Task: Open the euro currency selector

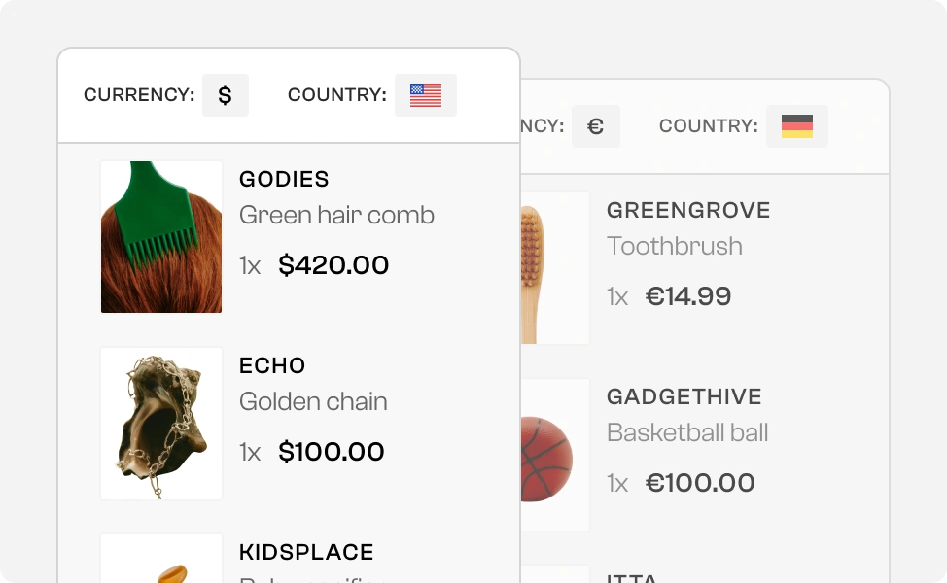Action: click(596, 126)
